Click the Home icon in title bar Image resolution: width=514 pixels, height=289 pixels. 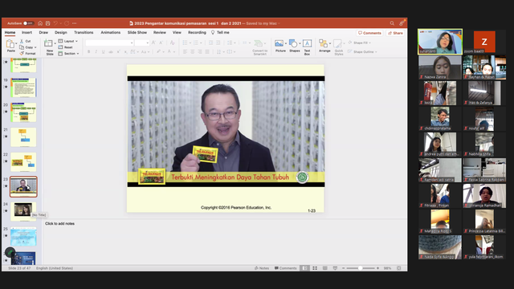tap(40, 23)
